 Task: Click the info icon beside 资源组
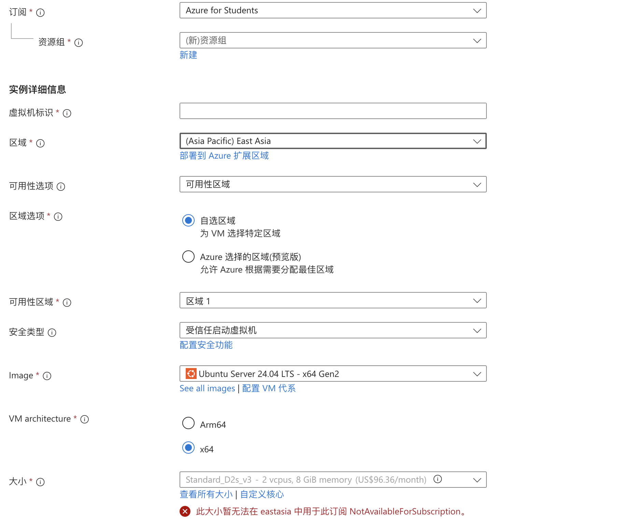click(x=79, y=43)
